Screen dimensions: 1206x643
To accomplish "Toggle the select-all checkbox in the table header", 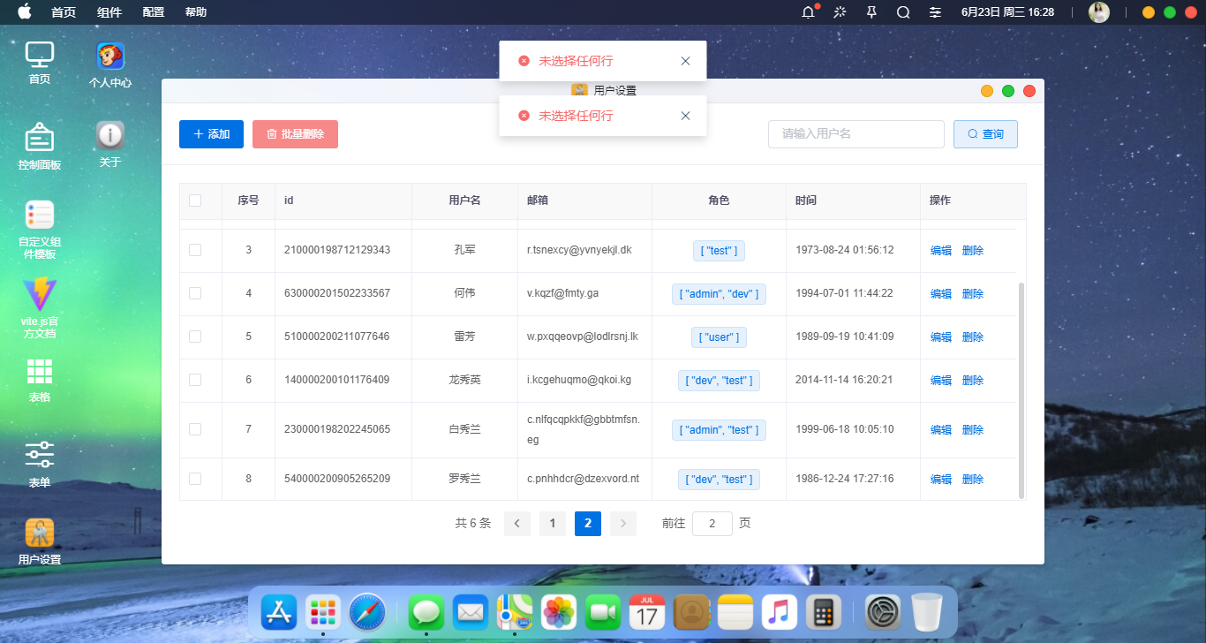I will (196, 200).
